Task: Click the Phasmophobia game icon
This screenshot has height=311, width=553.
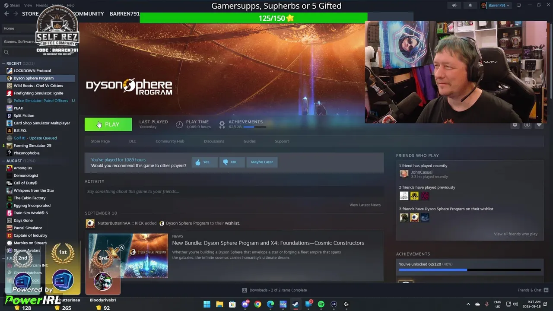Action: tap(10, 153)
